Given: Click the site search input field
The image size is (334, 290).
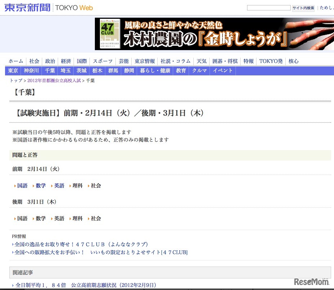Looking at the screenshot, I should [269, 8].
